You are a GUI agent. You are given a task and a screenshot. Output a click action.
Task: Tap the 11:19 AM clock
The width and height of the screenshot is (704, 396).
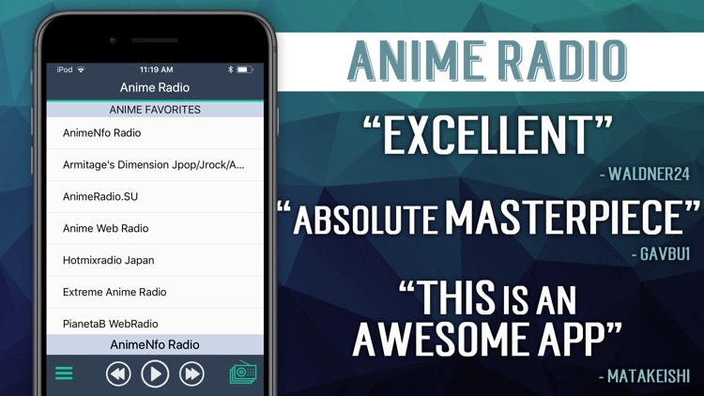point(156,69)
